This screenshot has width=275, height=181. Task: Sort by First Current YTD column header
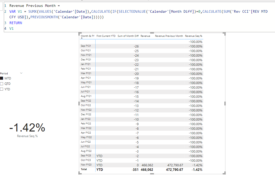(x=106, y=36)
